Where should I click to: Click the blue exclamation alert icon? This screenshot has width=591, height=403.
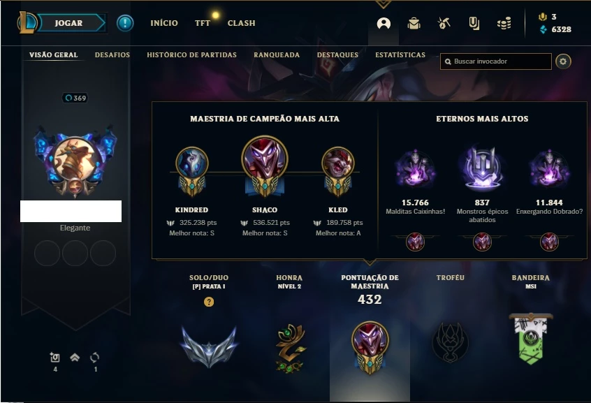coord(125,23)
